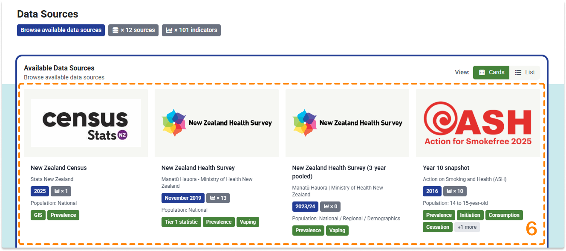The width and height of the screenshot is (566, 251).
Task: Click the Year 10 snapshot ×10 badge
Action: point(456,191)
